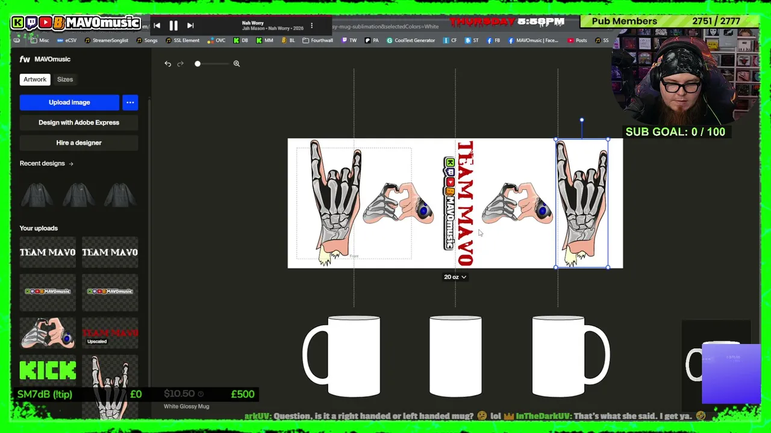Select the third recent design hoodie thumbnail
The image size is (771, 433).
click(x=120, y=196)
